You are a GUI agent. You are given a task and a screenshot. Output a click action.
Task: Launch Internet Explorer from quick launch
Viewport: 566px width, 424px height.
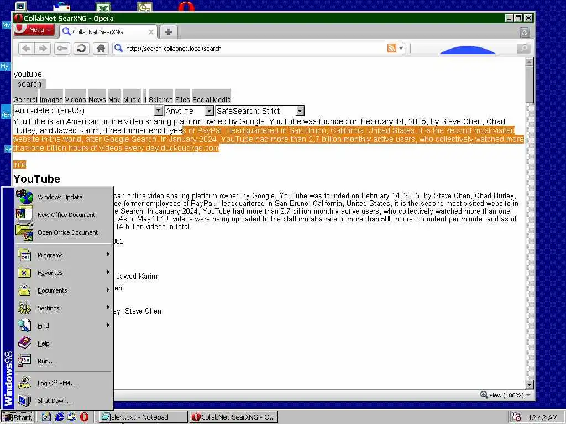59,417
